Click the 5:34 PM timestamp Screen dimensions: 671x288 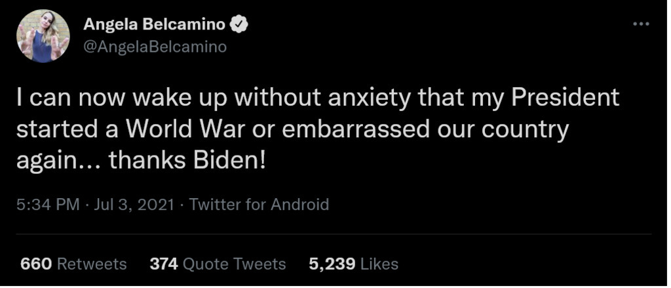48,205
